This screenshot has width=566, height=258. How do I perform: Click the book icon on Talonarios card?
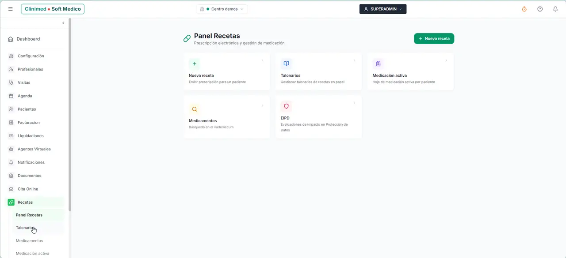(287, 64)
